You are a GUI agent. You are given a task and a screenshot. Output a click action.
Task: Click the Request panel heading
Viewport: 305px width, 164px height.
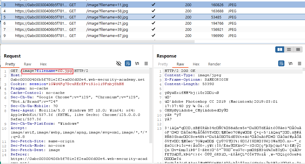coord(12,56)
